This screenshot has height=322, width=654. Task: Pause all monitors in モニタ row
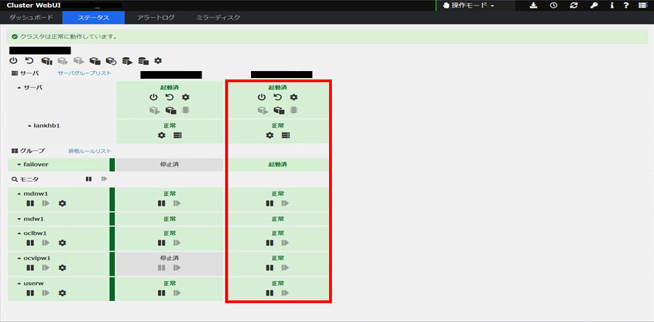click(x=89, y=179)
